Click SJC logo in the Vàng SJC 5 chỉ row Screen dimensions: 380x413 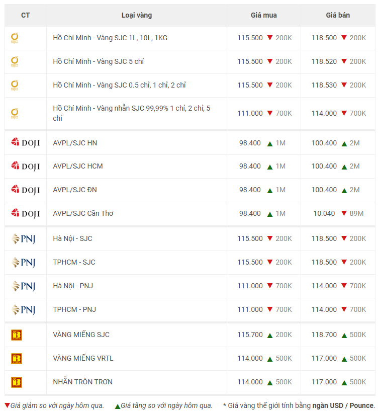15,62
